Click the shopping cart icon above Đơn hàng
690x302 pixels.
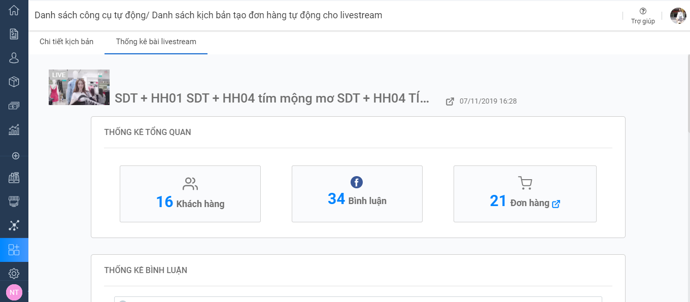point(525,182)
